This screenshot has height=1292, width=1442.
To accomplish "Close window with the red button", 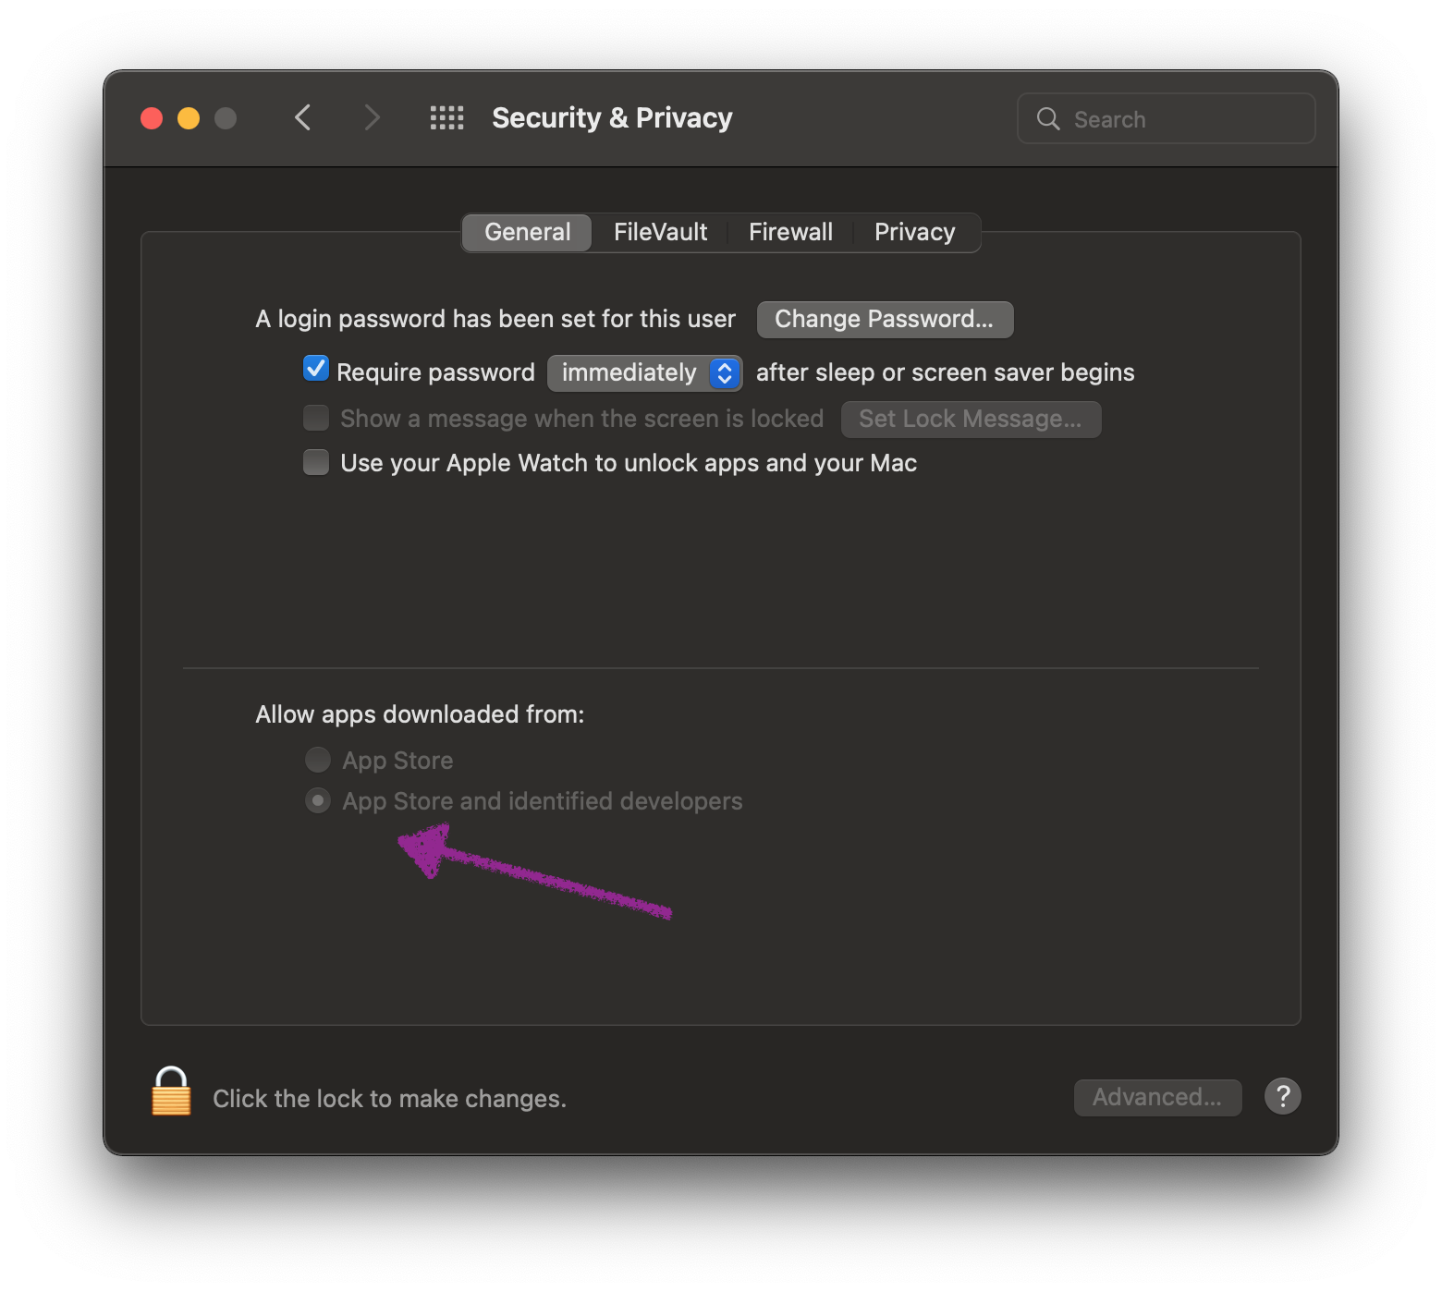I will point(152,118).
